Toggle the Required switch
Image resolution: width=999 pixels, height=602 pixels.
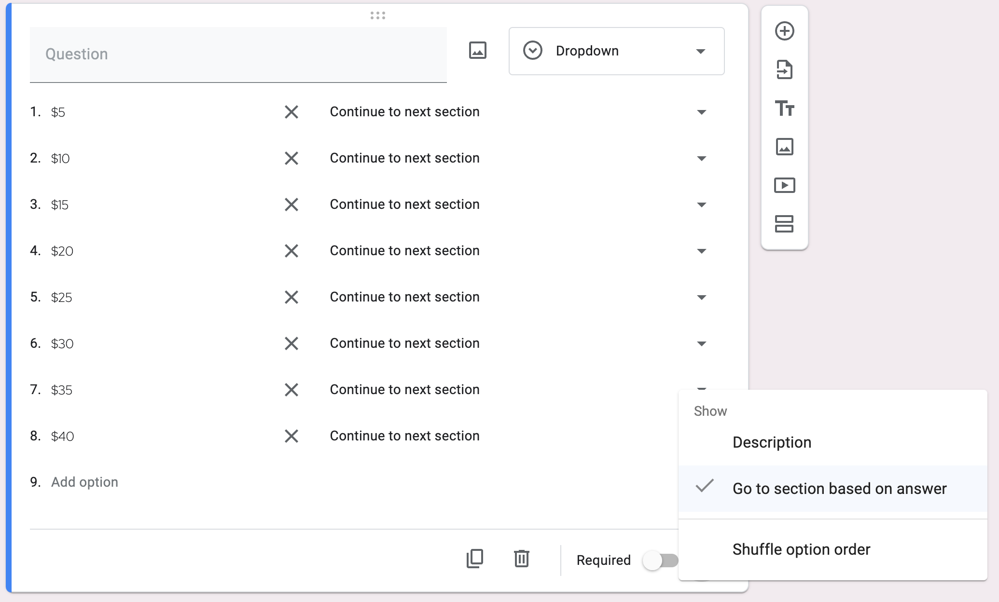pyautogui.click(x=660, y=561)
